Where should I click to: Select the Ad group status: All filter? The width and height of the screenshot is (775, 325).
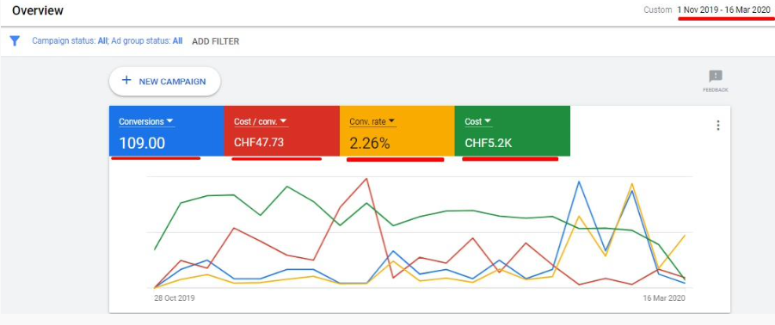[147, 41]
